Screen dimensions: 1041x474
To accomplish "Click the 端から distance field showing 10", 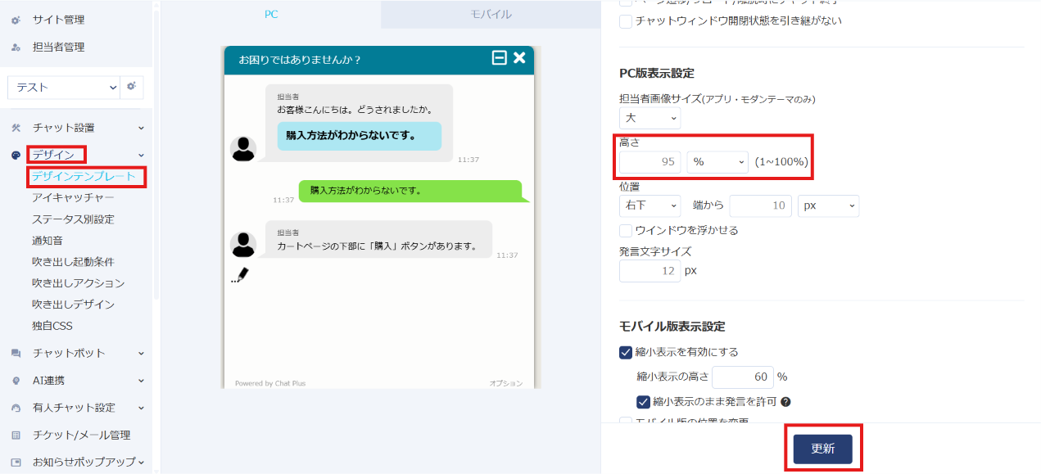I will point(760,205).
